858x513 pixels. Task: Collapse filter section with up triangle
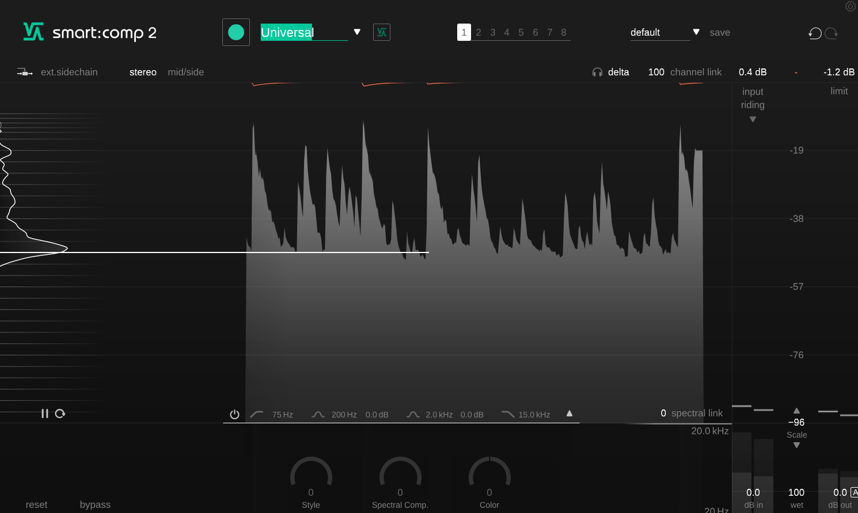[x=570, y=413]
